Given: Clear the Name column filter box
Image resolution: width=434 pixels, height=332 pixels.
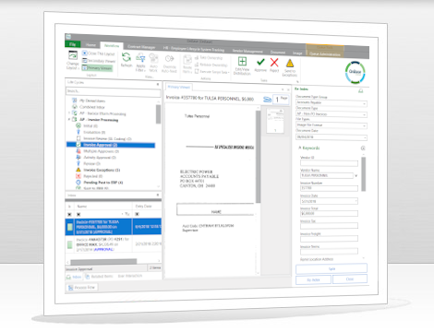Looking at the screenshot, I should point(78,214).
